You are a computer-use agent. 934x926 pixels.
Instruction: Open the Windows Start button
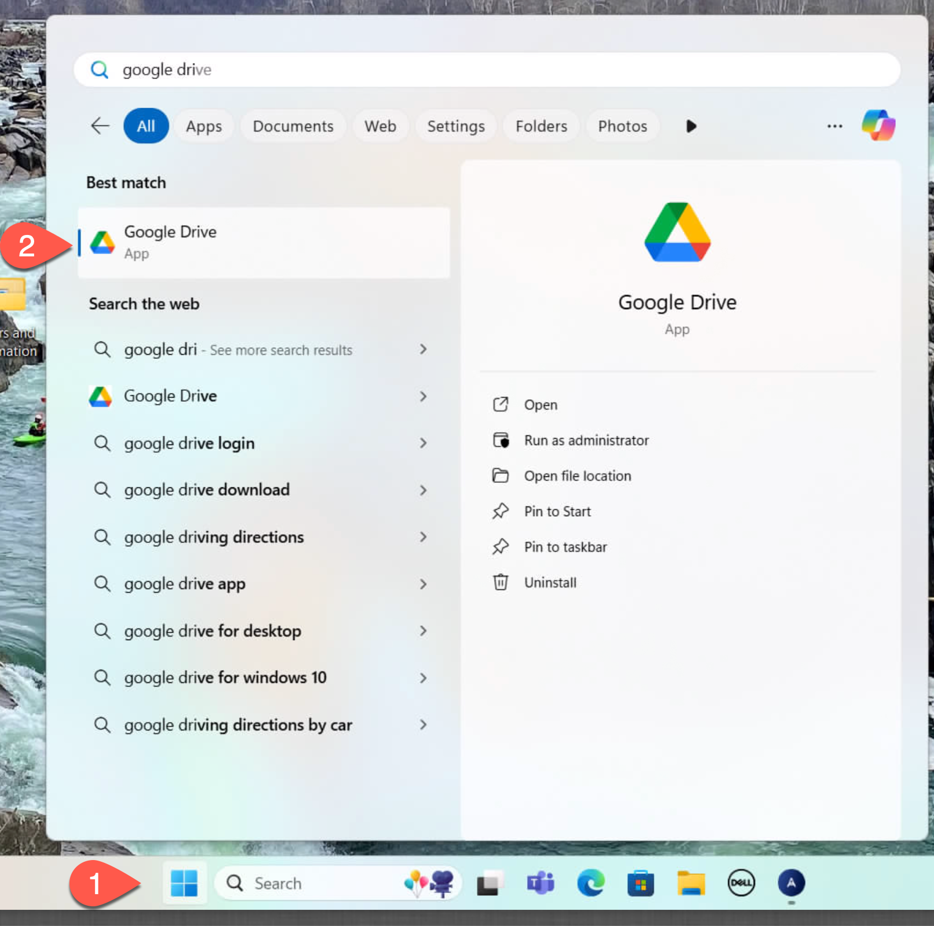coord(184,883)
